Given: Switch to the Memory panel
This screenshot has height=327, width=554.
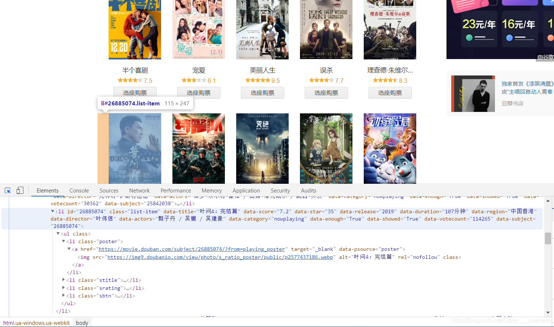Looking at the screenshot, I should [x=211, y=190].
